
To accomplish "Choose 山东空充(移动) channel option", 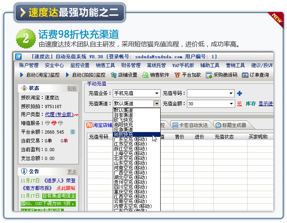I will [x=137, y=163].
